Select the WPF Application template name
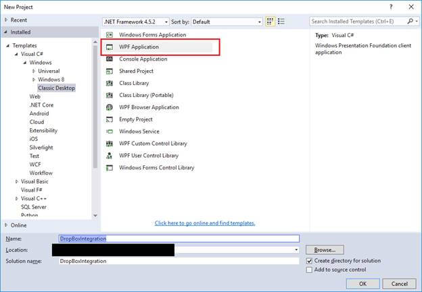422x292 pixels. (139, 47)
